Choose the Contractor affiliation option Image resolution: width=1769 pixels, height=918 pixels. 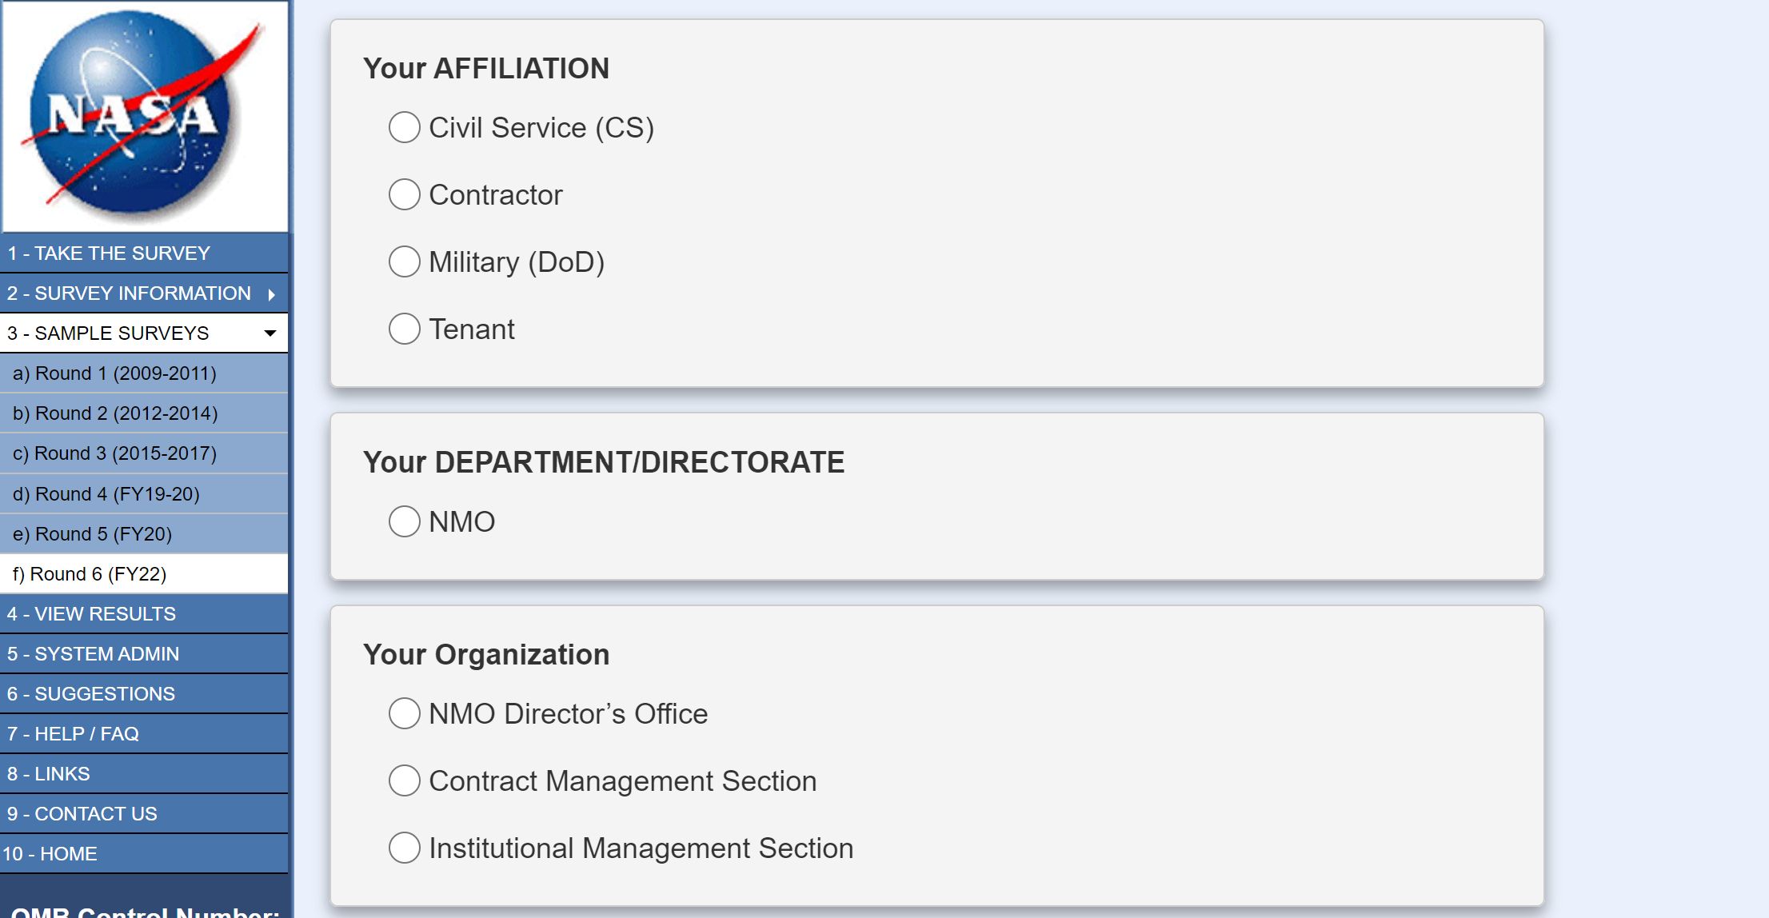405,195
